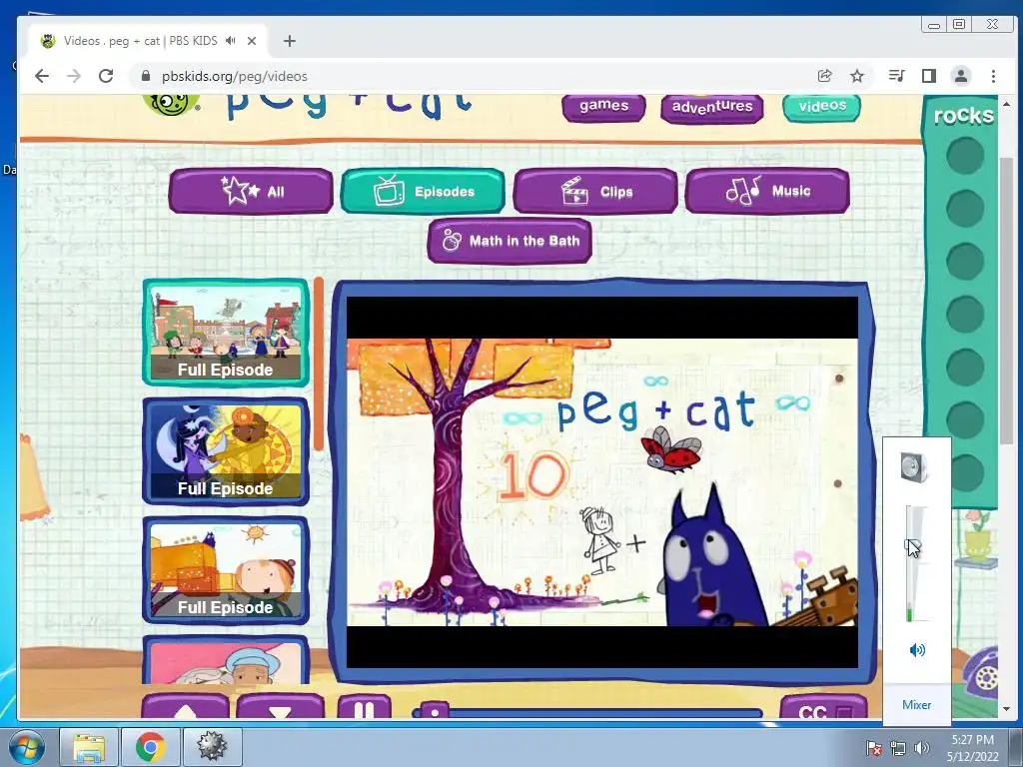Close the peg + cat tab
The height and width of the screenshot is (767, 1023).
[x=252, y=40]
